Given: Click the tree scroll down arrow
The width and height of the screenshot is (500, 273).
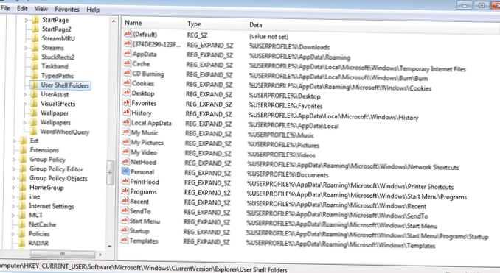Looking at the screenshot, I should pos(110,246).
